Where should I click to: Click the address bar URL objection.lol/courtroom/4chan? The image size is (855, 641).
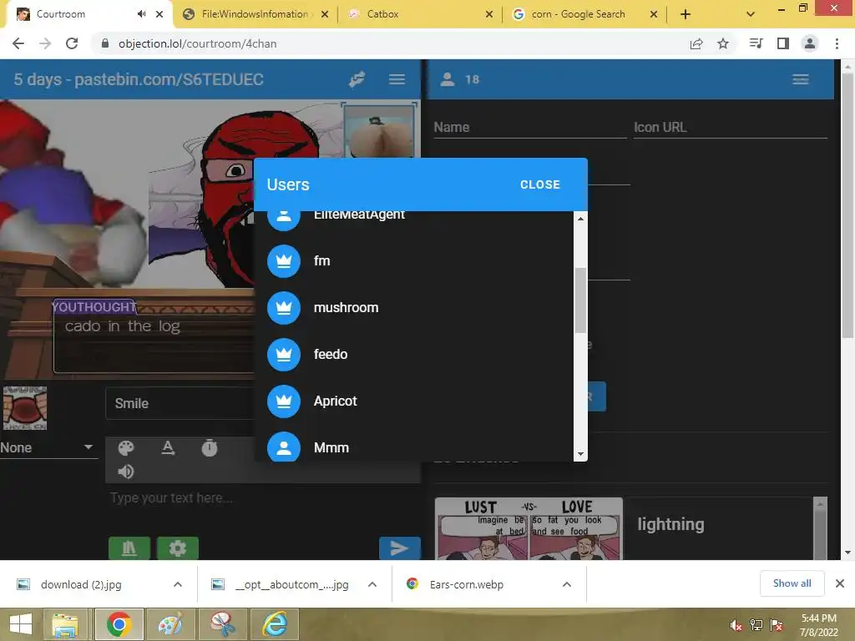tap(197, 43)
